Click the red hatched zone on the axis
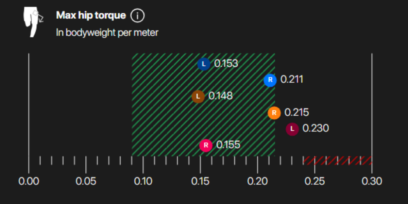The height and width of the screenshot is (204, 408). coord(337,160)
